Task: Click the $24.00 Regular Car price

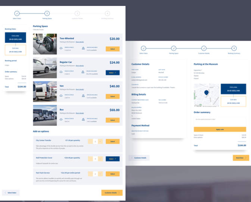Action: pyautogui.click(x=115, y=62)
